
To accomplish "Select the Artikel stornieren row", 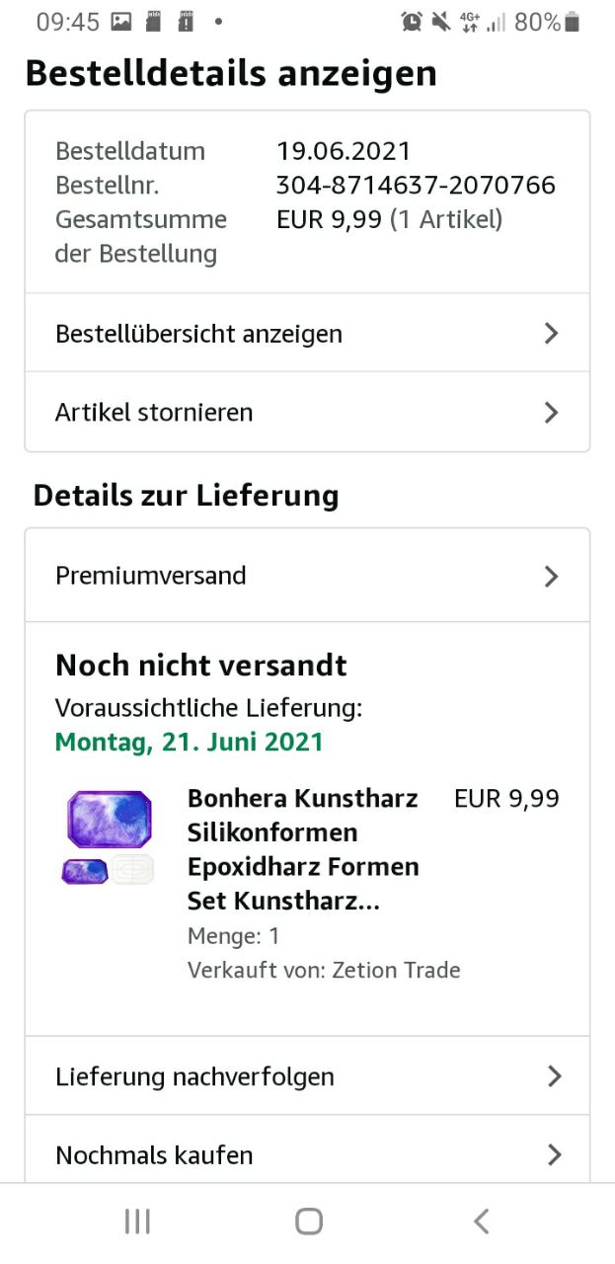I will tap(155, 413).
